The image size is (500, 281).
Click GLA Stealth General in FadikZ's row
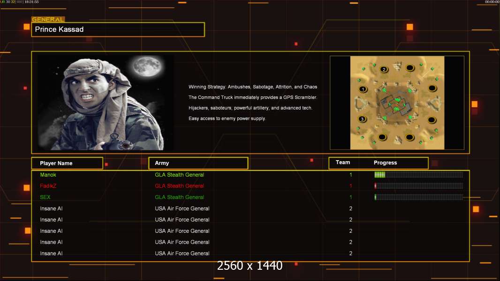[x=179, y=186]
